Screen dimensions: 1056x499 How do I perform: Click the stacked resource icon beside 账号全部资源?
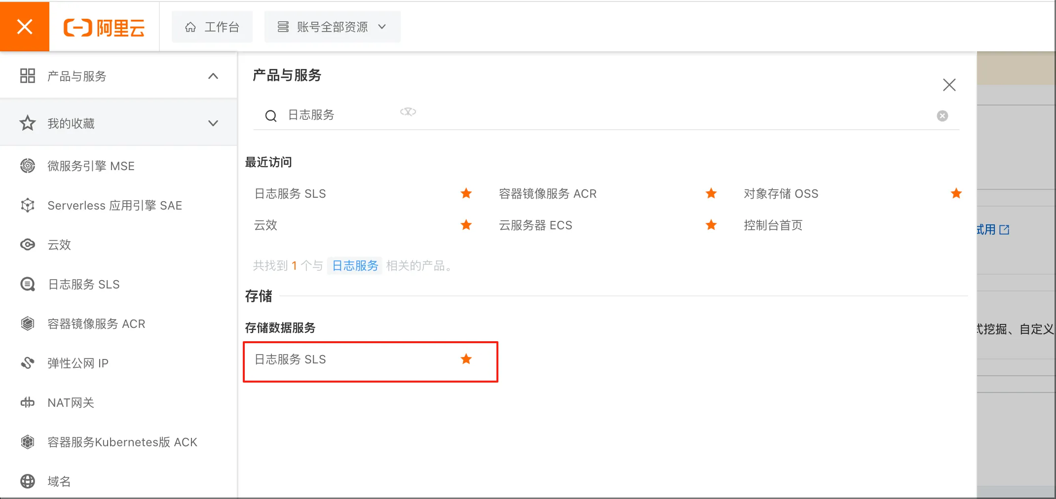pyautogui.click(x=283, y=27)
